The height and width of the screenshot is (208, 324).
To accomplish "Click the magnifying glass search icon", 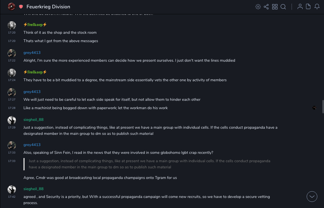I will 283,7.
